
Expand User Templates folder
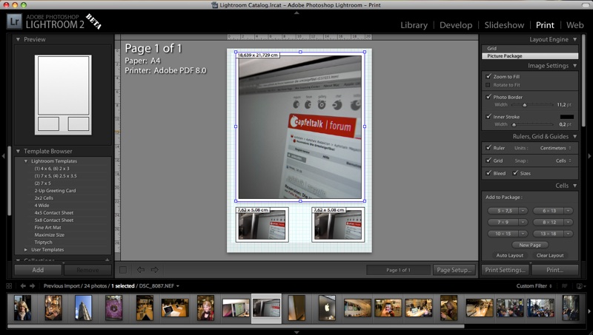tap(26, 250)
